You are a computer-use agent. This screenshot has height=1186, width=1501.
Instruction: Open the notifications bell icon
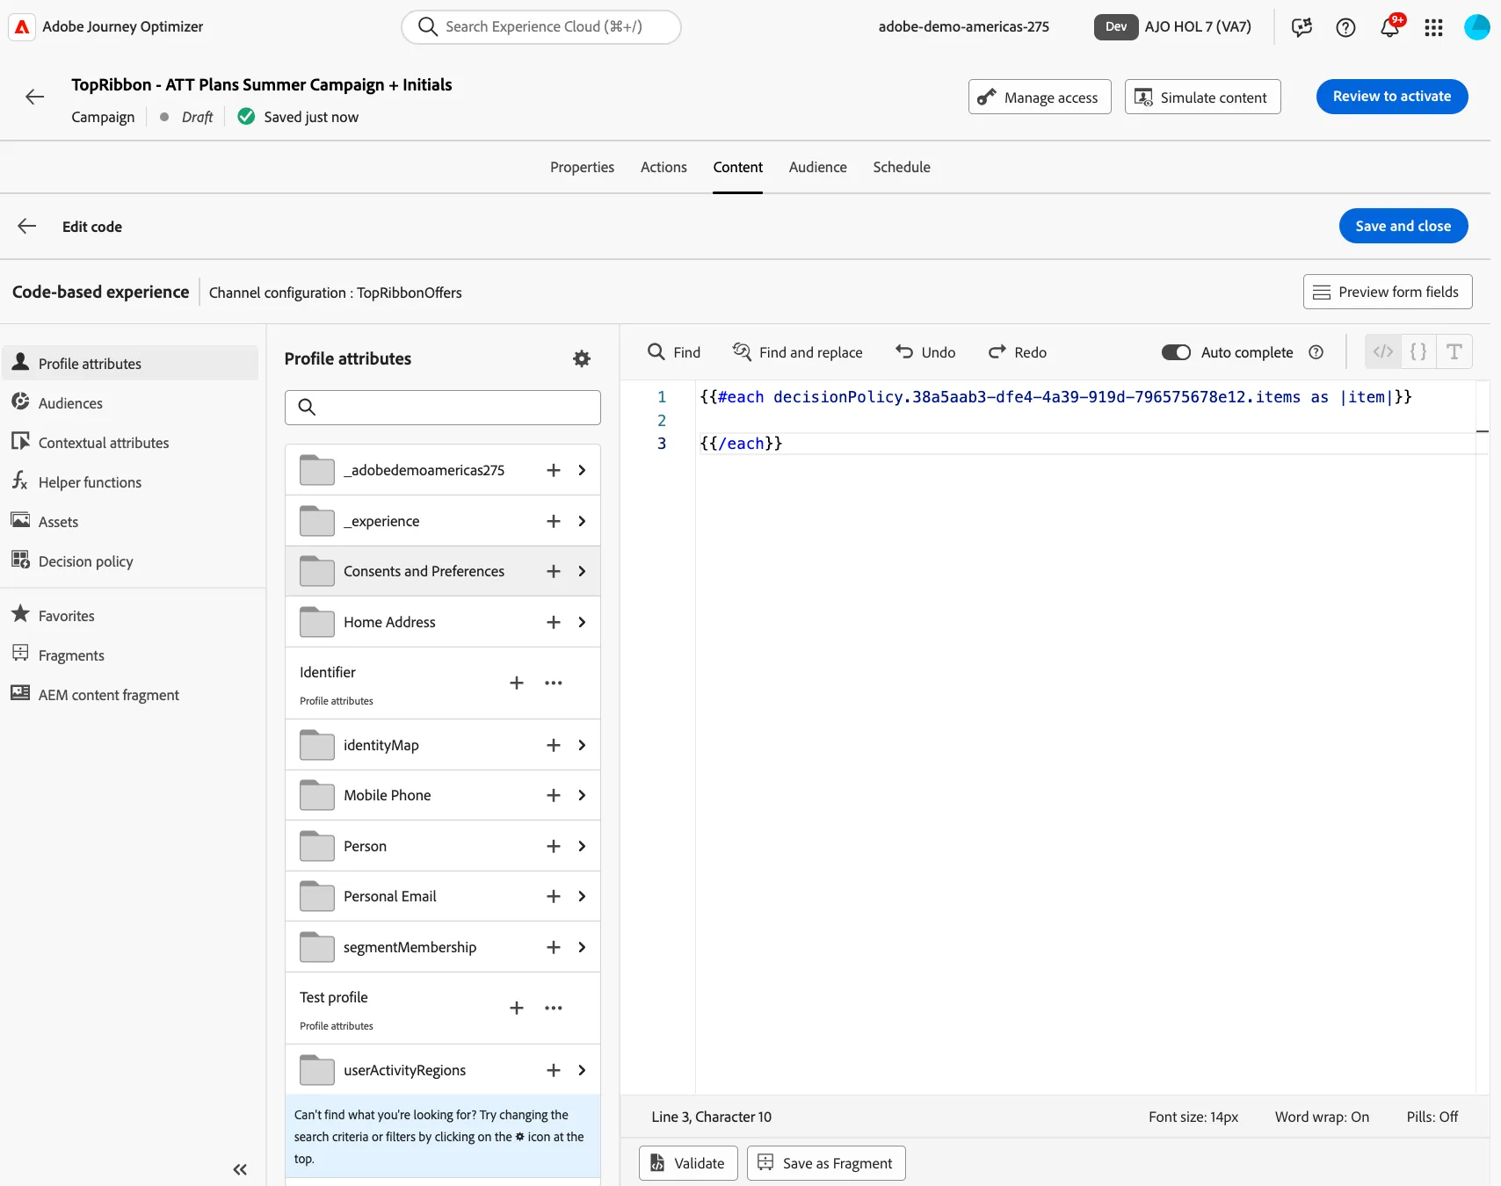point(1389,27)
